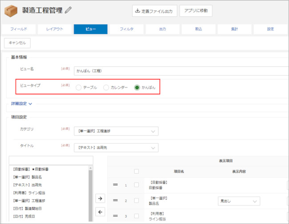
Task: Check the box for row 1 自動採番
Action: (x=136, y=184)
